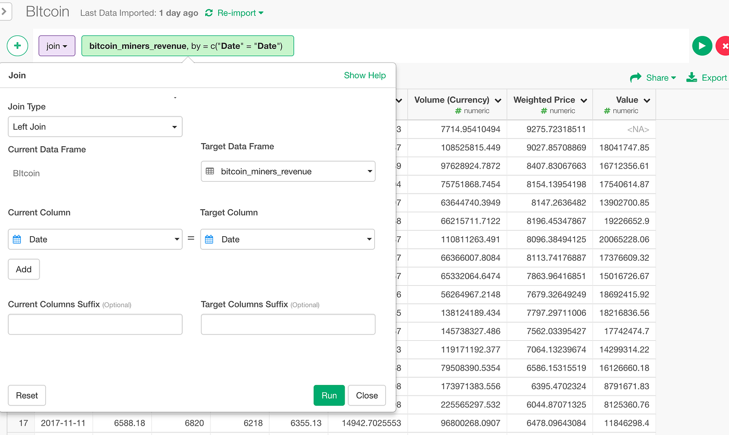Viewport: 729px width, 435px height.
Task: Click Add to insert another join condition
Action: 23,269
